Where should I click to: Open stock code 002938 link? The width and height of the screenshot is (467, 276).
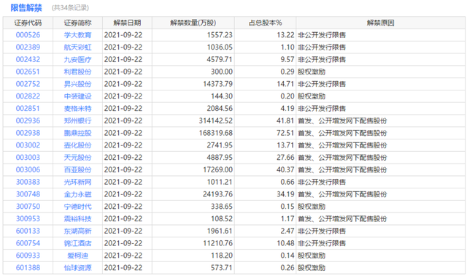click(x=28, y=133)
